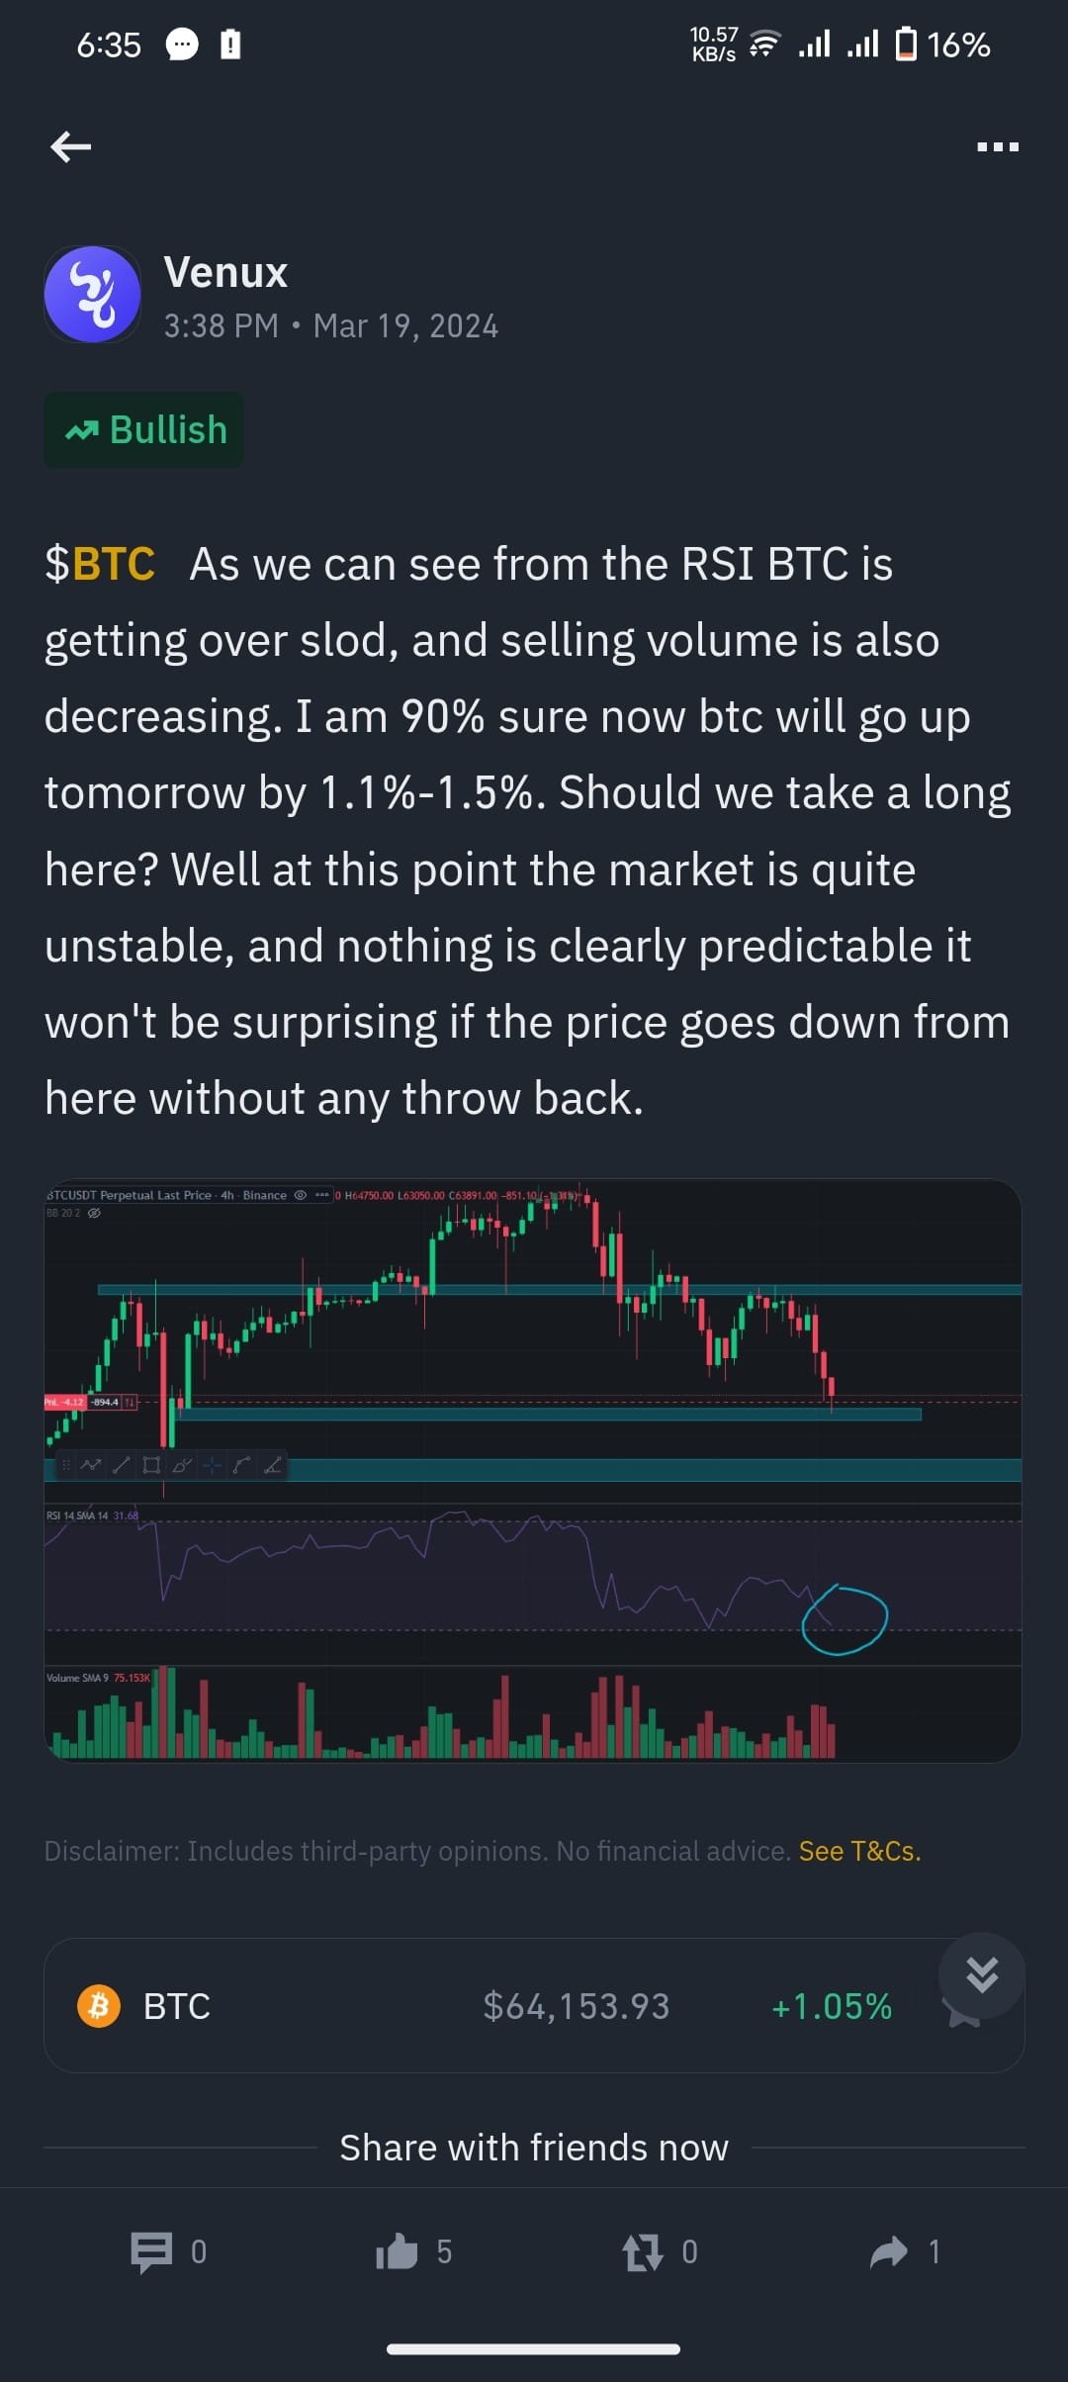Open the $BTC cashtag link
The height and width of the screenshot is (2382, 1068).
[99, 564]
